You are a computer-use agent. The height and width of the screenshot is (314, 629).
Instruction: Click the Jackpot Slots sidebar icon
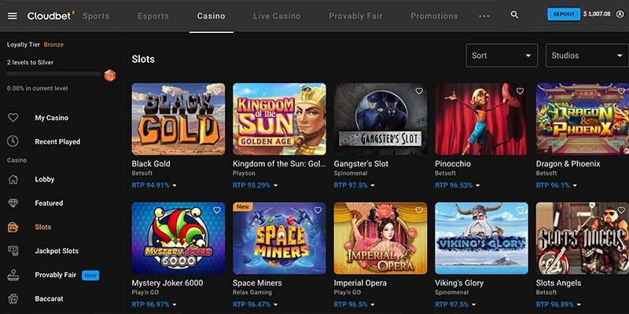pos(13,250)
